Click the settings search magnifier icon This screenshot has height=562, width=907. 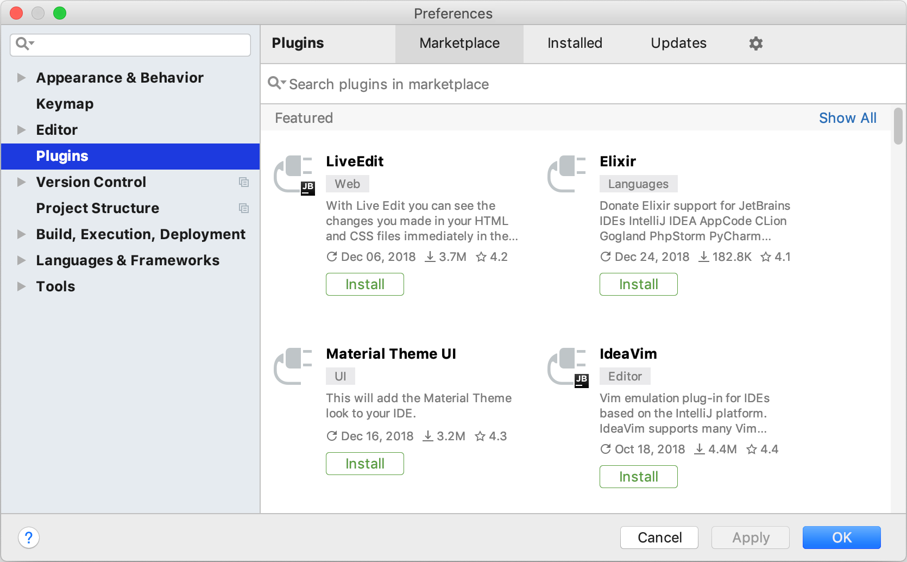[x=24, y=43]
